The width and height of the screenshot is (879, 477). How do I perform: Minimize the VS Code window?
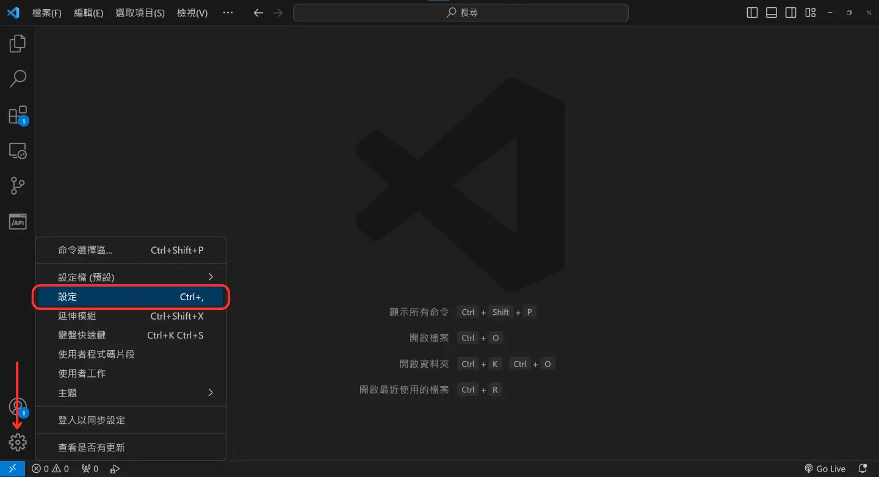pyautogui.click(x=830, y=13)
